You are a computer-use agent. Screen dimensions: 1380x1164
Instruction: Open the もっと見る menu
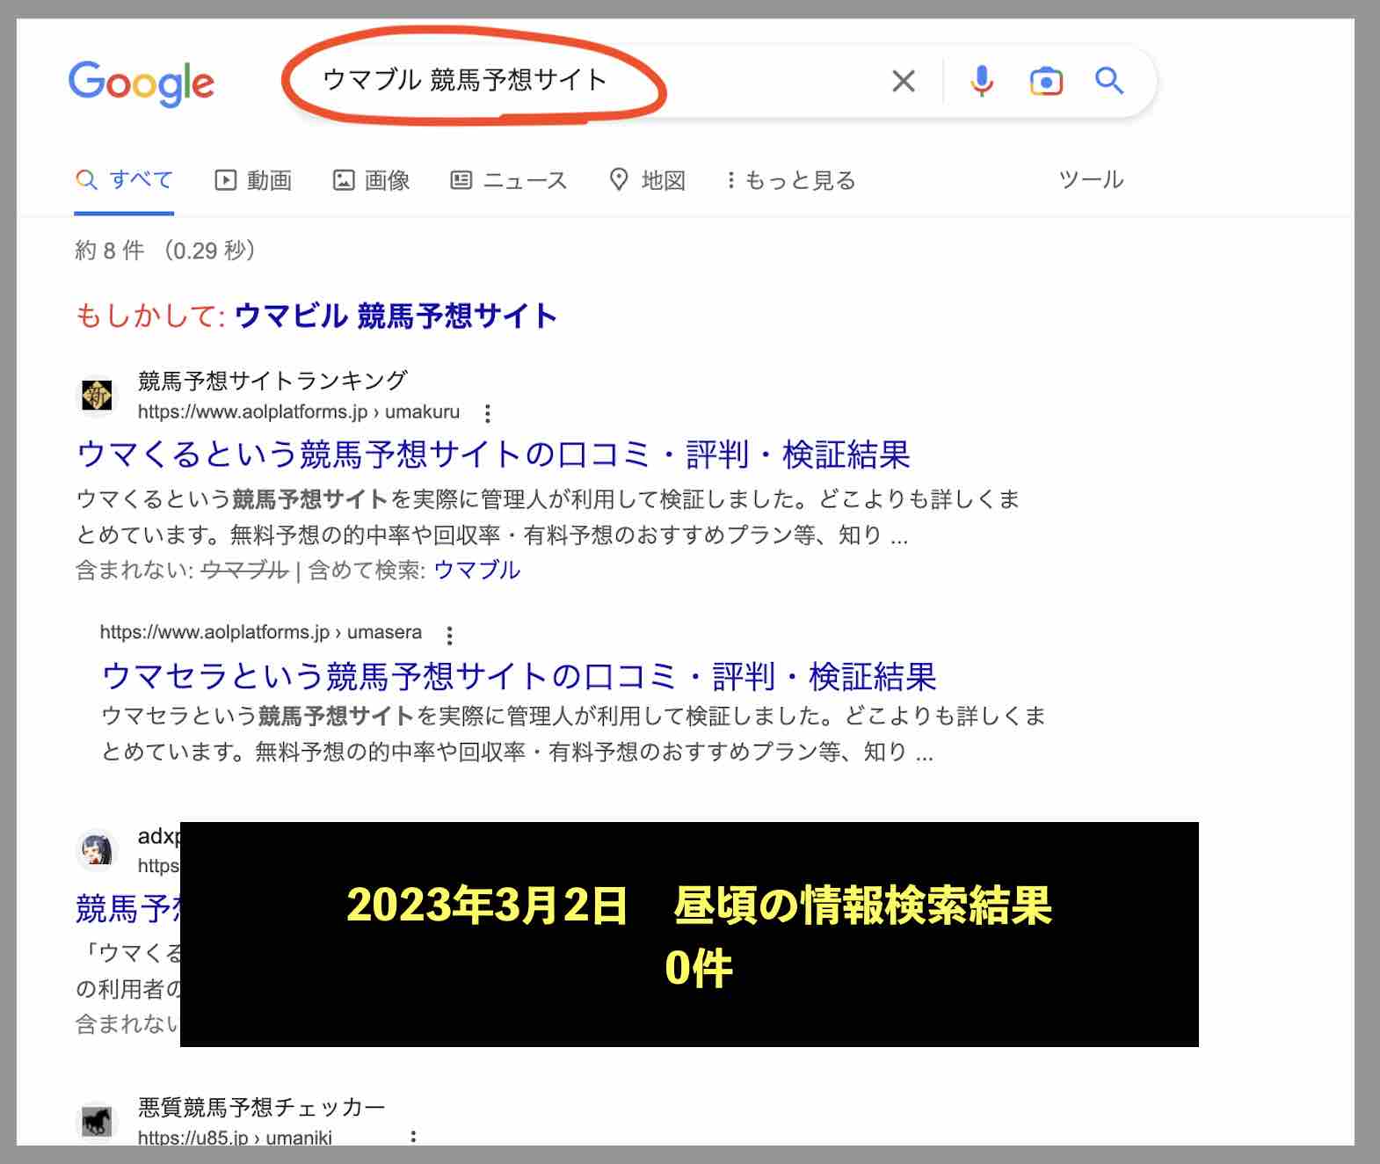point(791,180)
